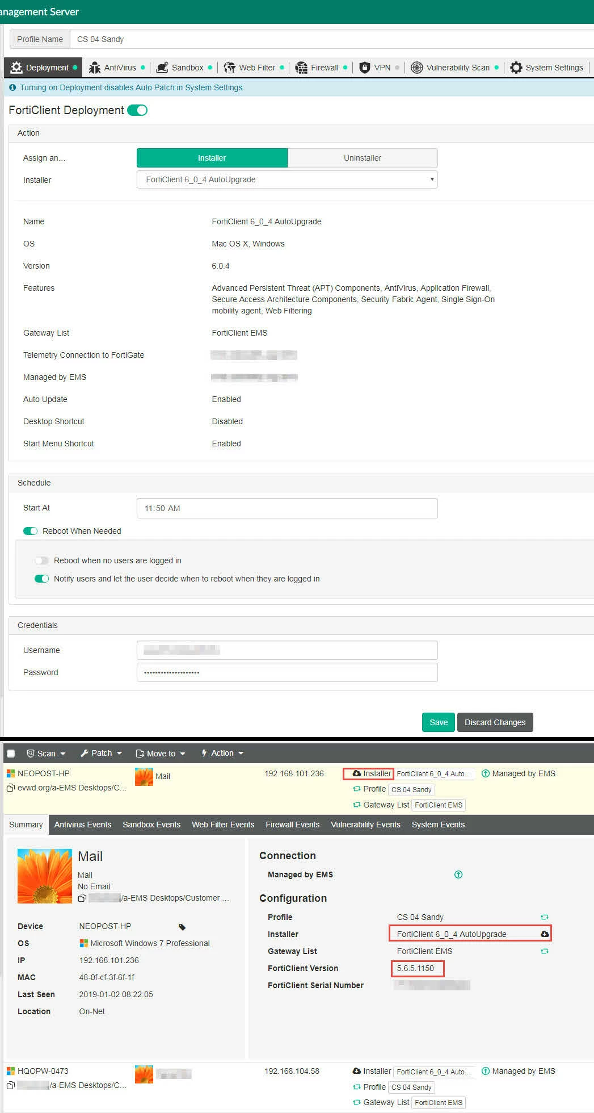Open the Scan dropdown menu
This screenshot has height=1113, width=594.
46,754
